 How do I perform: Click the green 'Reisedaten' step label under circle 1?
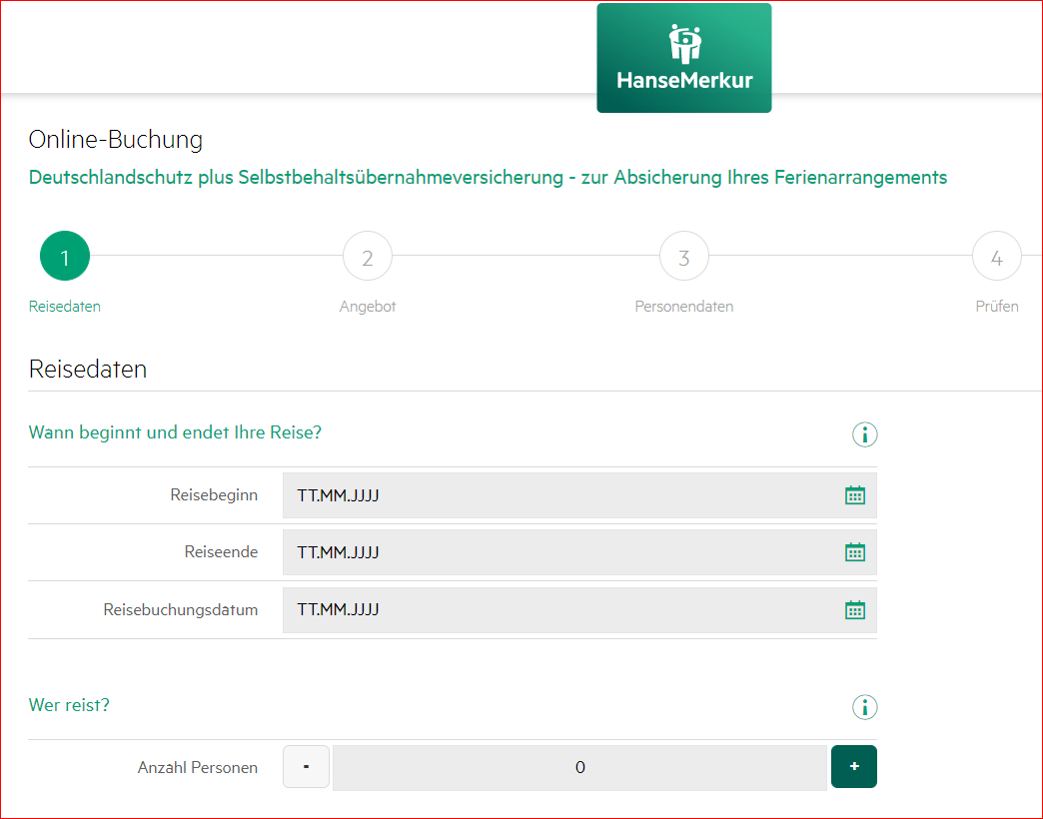pos(65,307)
